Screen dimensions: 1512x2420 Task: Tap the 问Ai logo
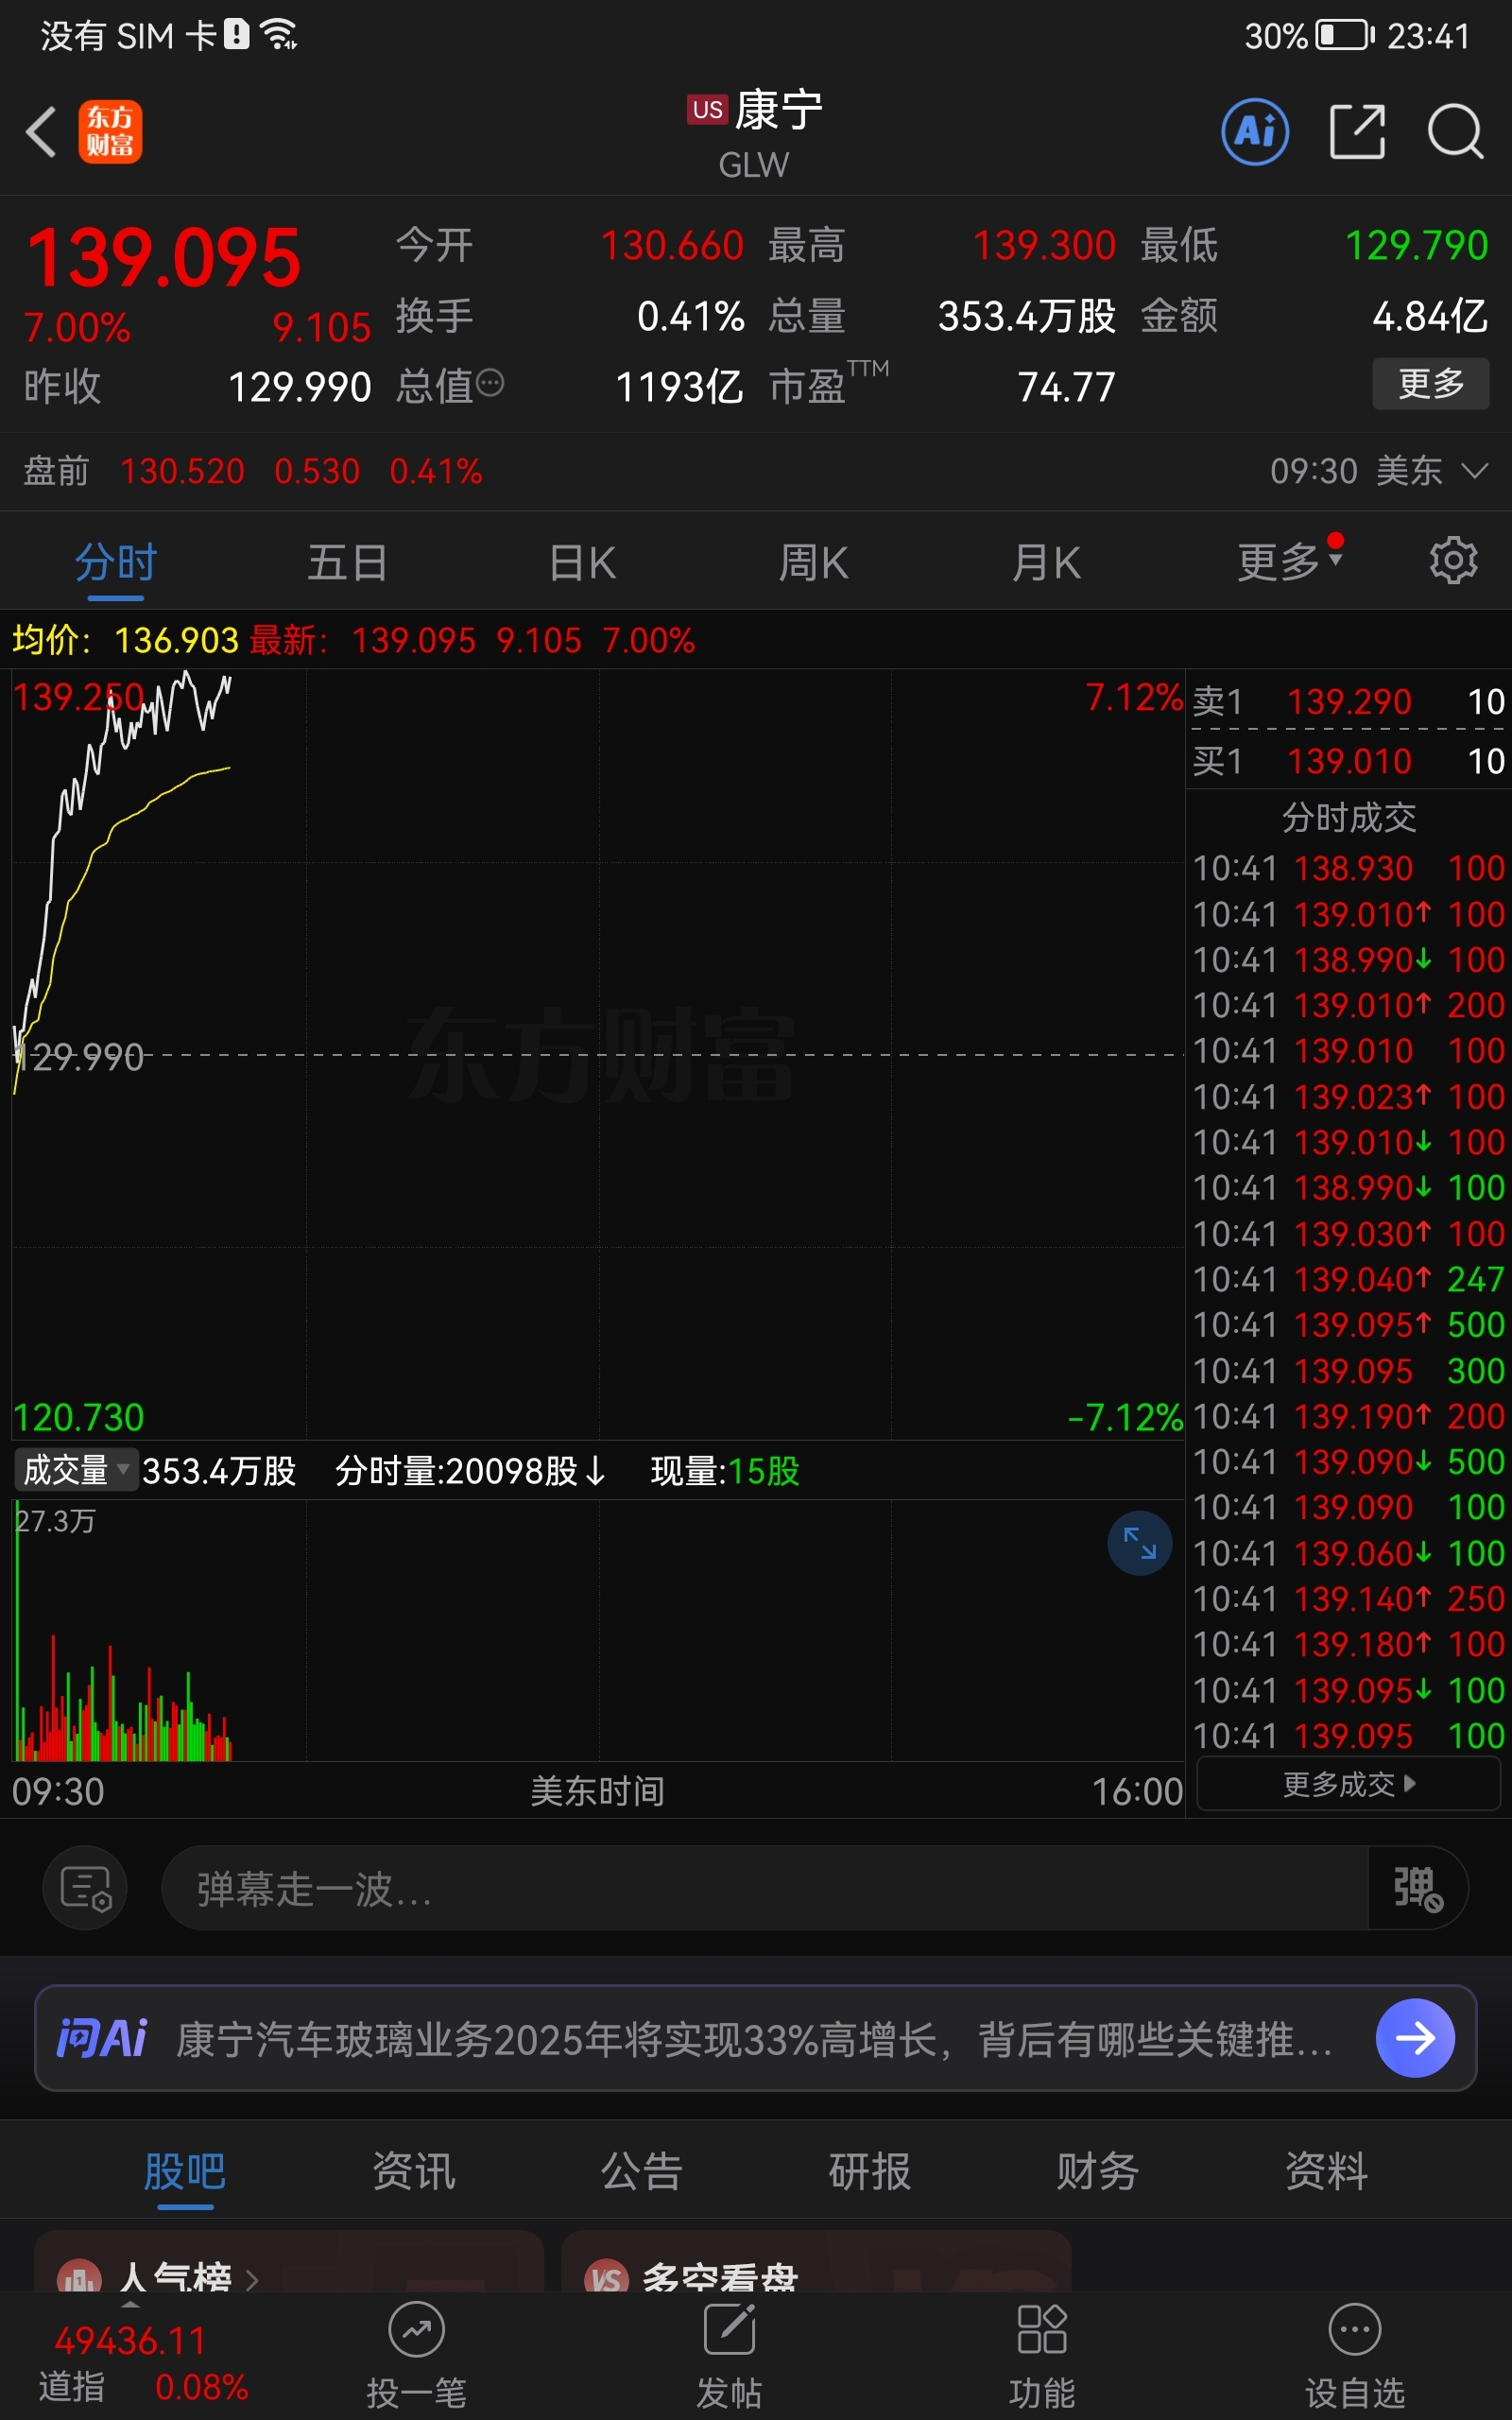click(x=102, y=2038)
